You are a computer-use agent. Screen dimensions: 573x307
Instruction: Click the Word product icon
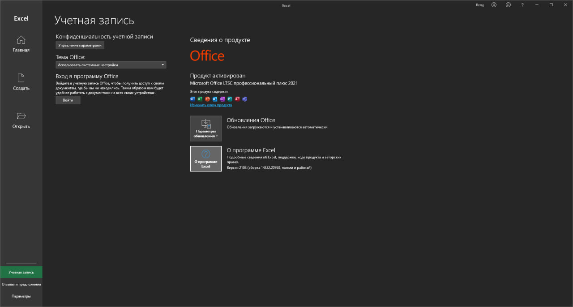coord(192,99)
